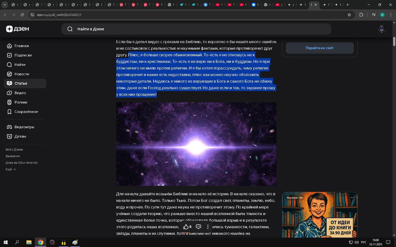Click highlighted text Плюс, я больше скорее
Viewport: 396px width, 247px height.
(x=196, y=75)
